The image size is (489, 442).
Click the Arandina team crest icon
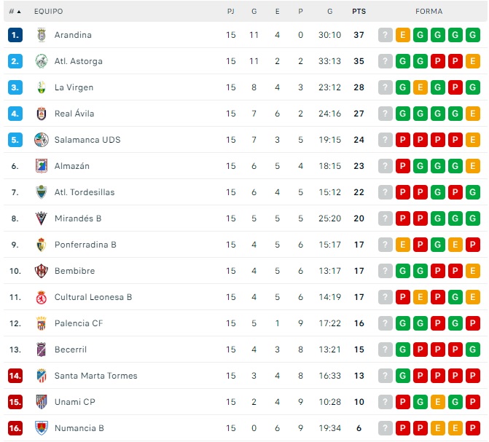[41, 35]
